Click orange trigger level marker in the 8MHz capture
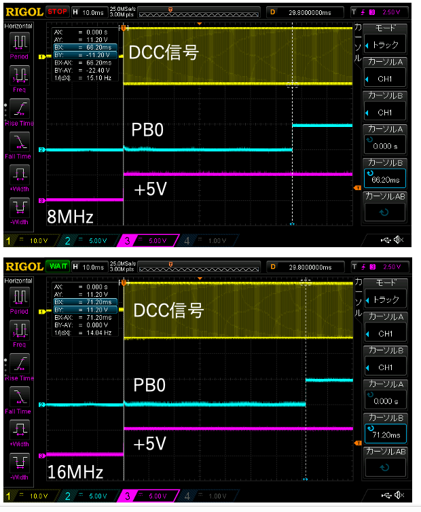 [357, 188]
